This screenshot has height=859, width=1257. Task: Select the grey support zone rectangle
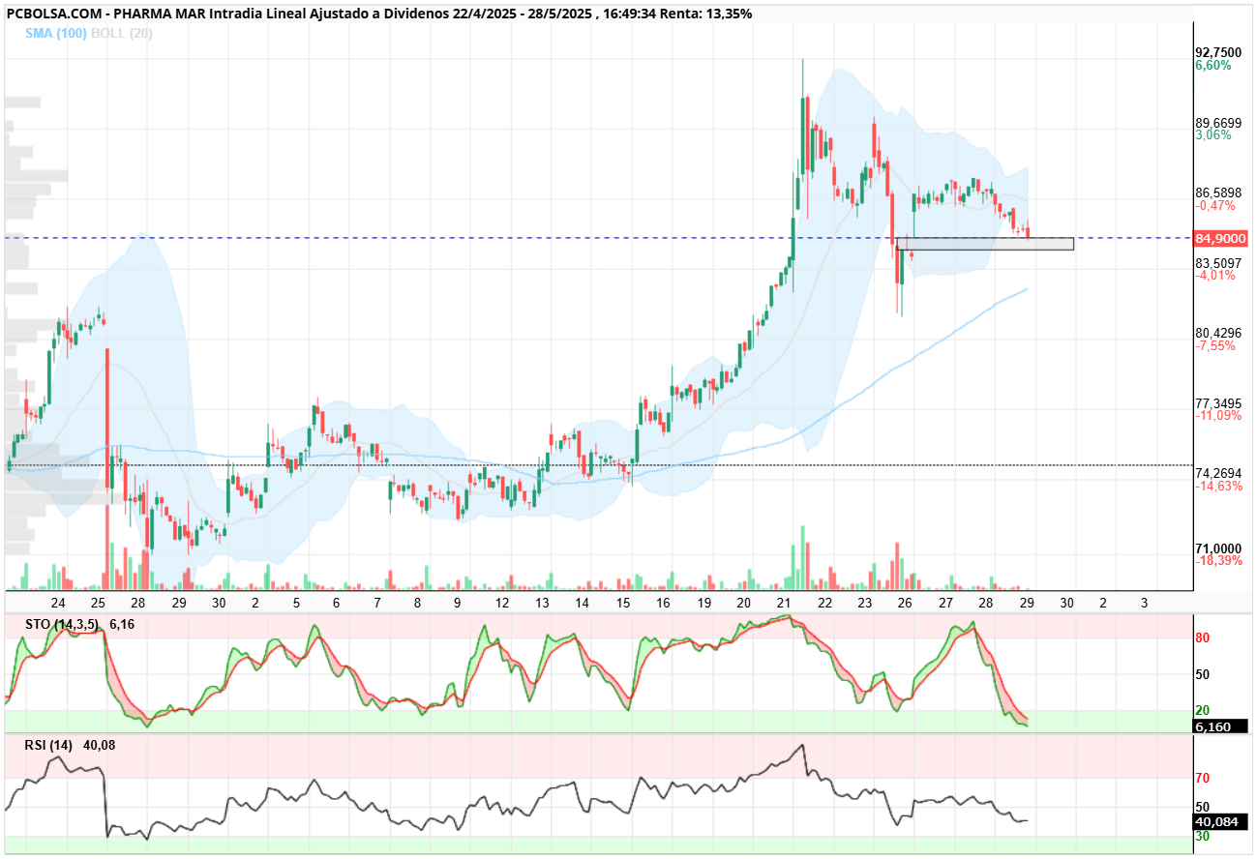point(985,244)
